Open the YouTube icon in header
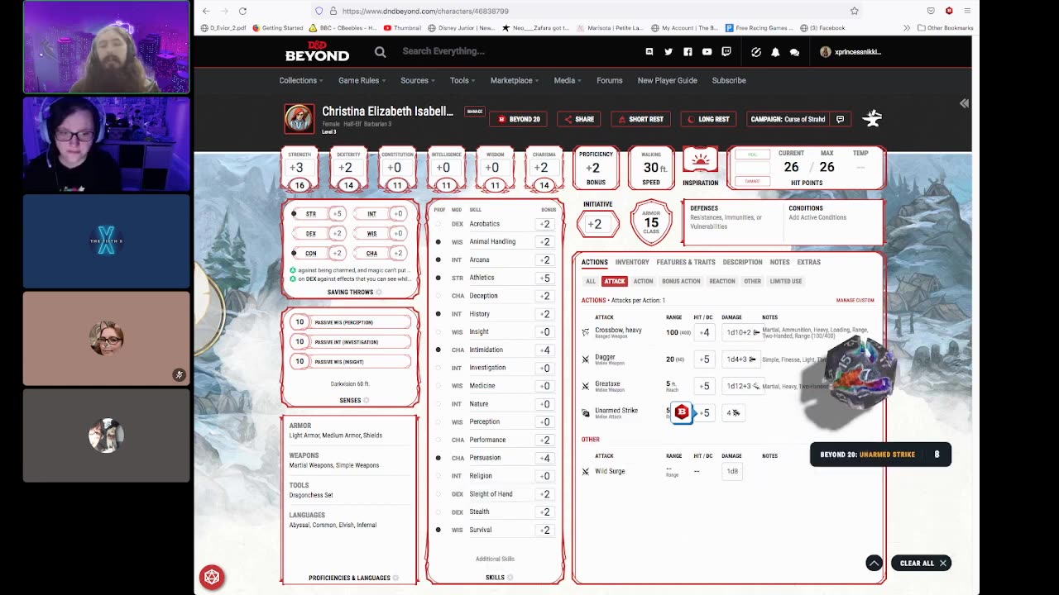Screen dimensions: 1059x595 (x=707, y=51)
